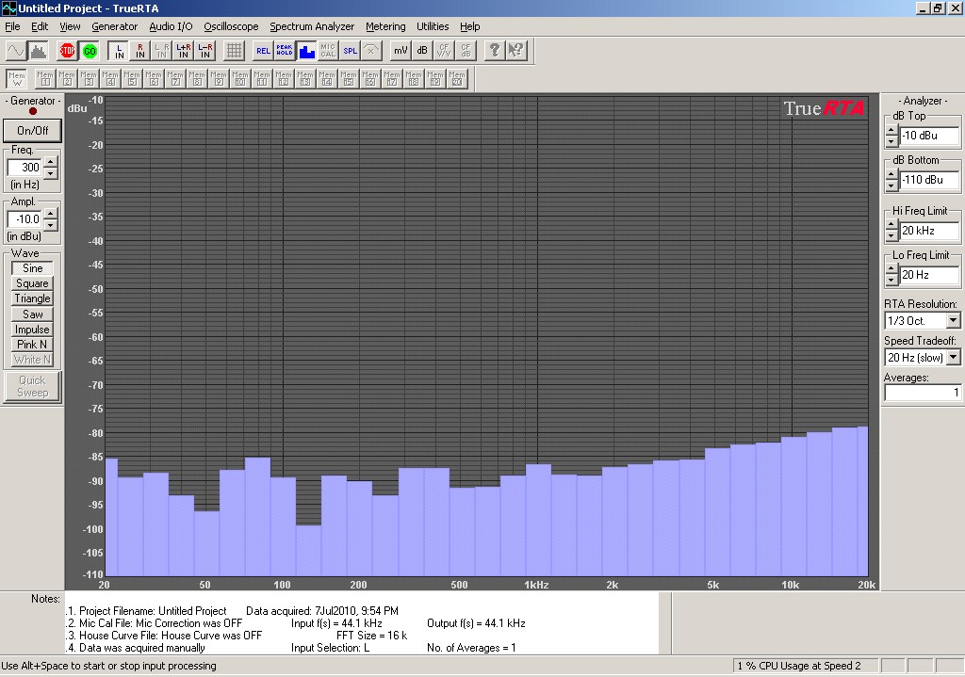
Task: Expand the Speed Tradeoff dropdown
Action: tap(954, 358)
